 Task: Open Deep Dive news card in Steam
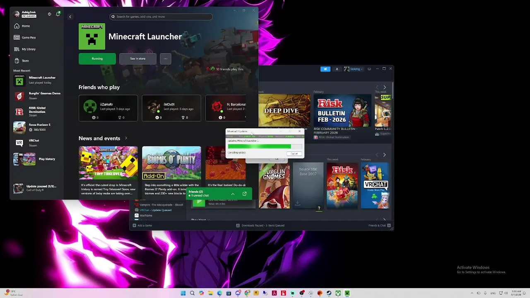coord(284,110)
